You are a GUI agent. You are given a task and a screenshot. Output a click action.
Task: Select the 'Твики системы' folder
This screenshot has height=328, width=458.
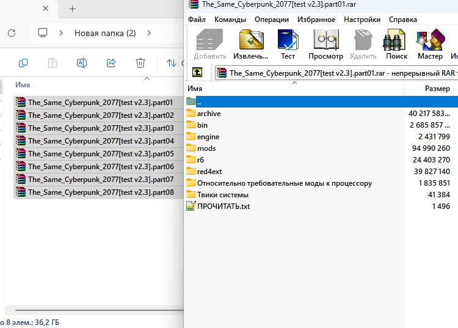[x=222, y=195]
